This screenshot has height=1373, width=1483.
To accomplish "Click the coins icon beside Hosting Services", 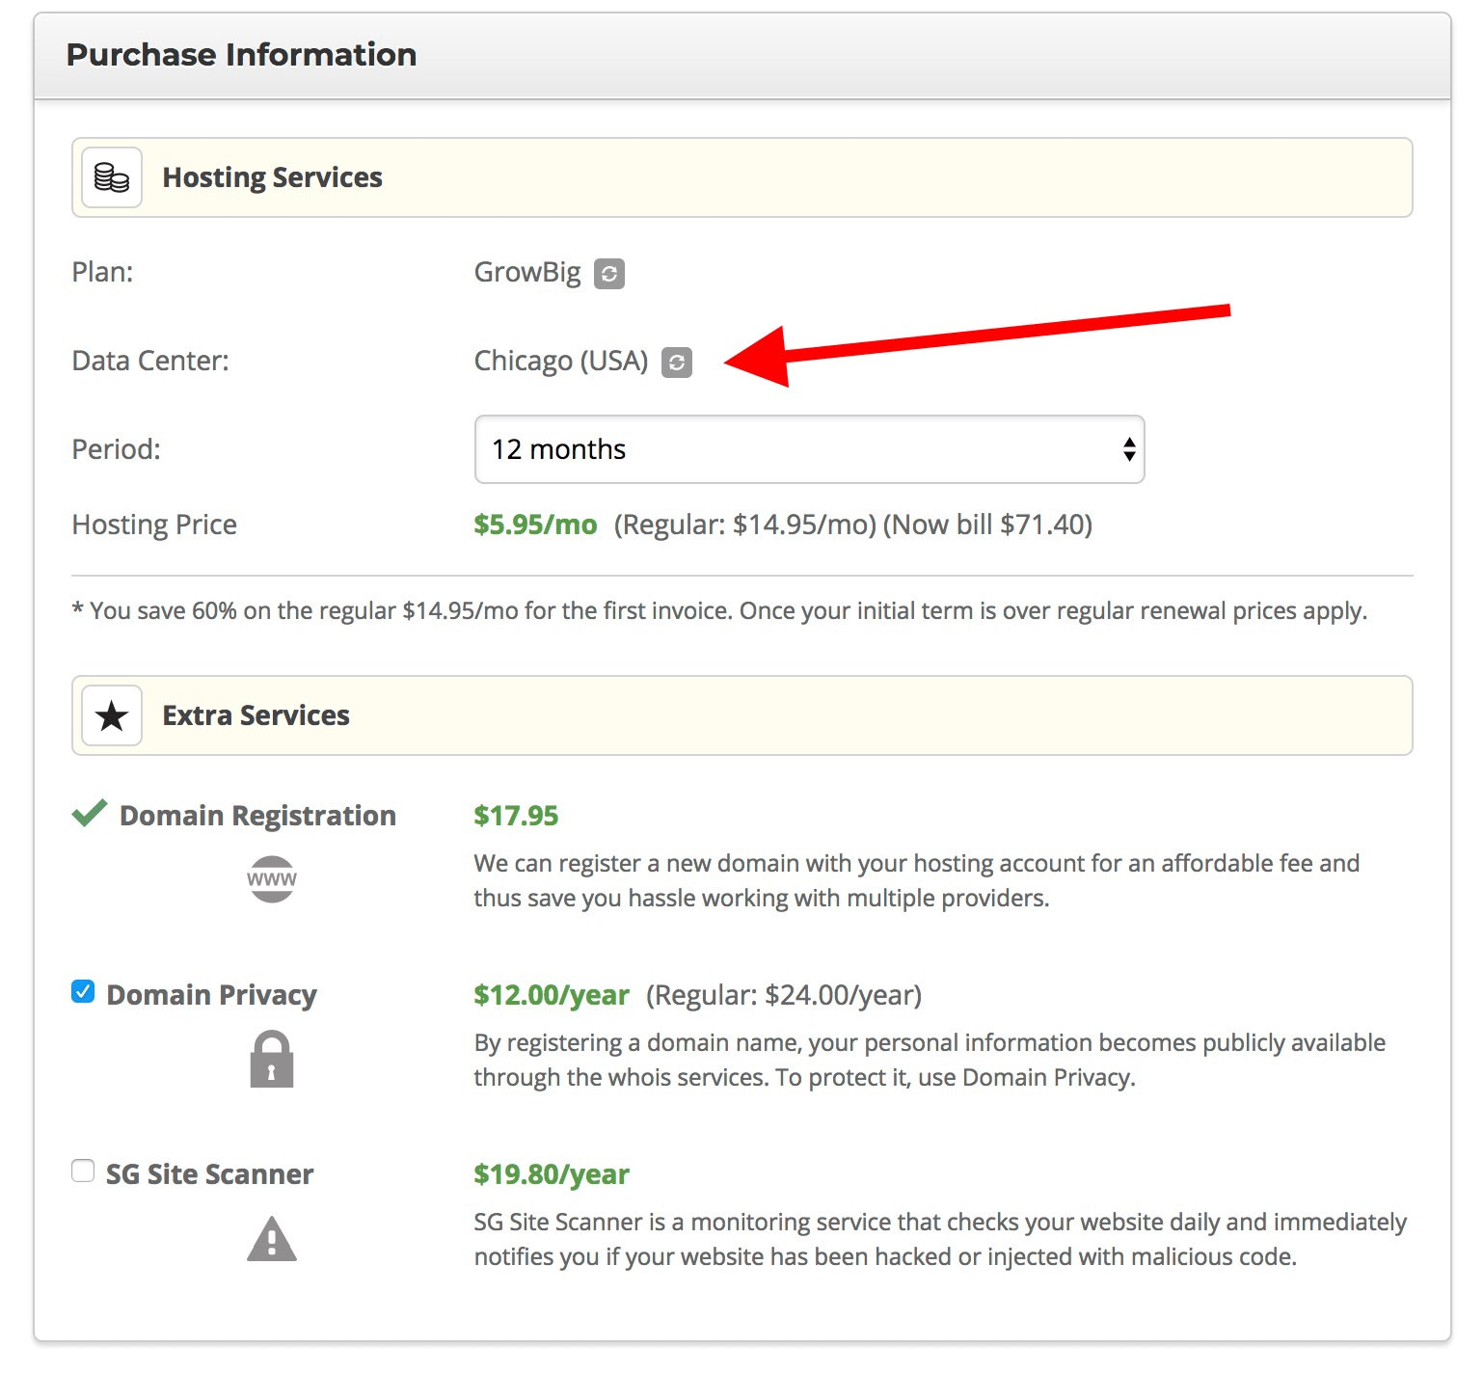I will click(112, 177).
